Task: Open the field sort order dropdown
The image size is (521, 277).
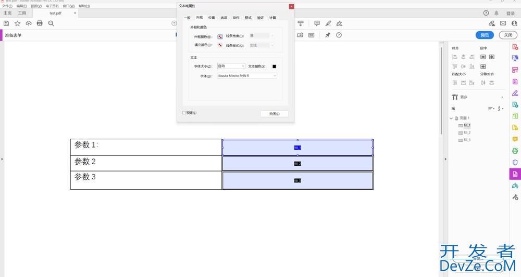Action: click(x=491, y=109)
